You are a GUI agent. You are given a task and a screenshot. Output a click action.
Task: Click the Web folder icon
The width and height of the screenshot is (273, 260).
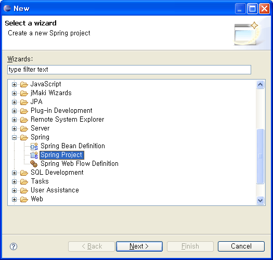(x=24, y=199)
